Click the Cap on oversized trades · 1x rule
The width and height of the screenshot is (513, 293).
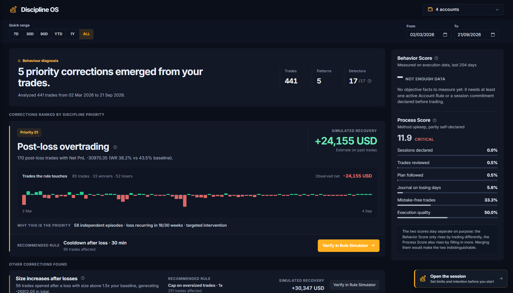click(195, 286)
